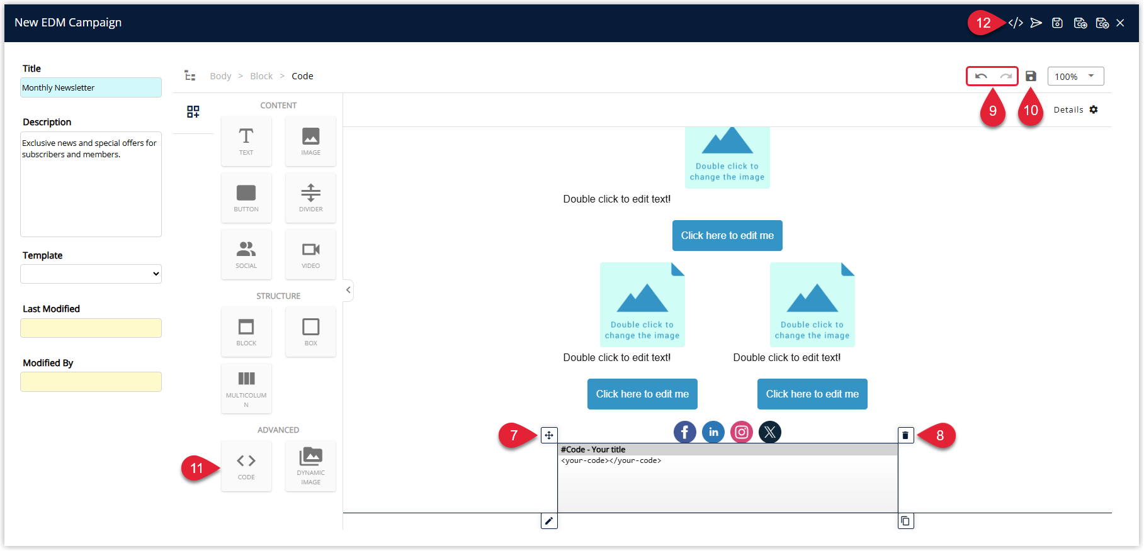The width and height of the screenshot is (1144, 551).
Task: Click the move handle on the code block
Action: point(549,435)
